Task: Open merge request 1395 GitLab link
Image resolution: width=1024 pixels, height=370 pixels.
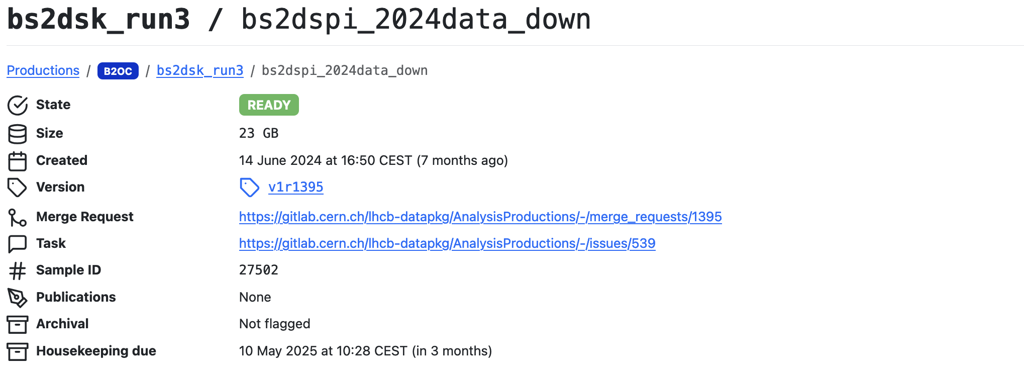Action: [x=480, y=217]
